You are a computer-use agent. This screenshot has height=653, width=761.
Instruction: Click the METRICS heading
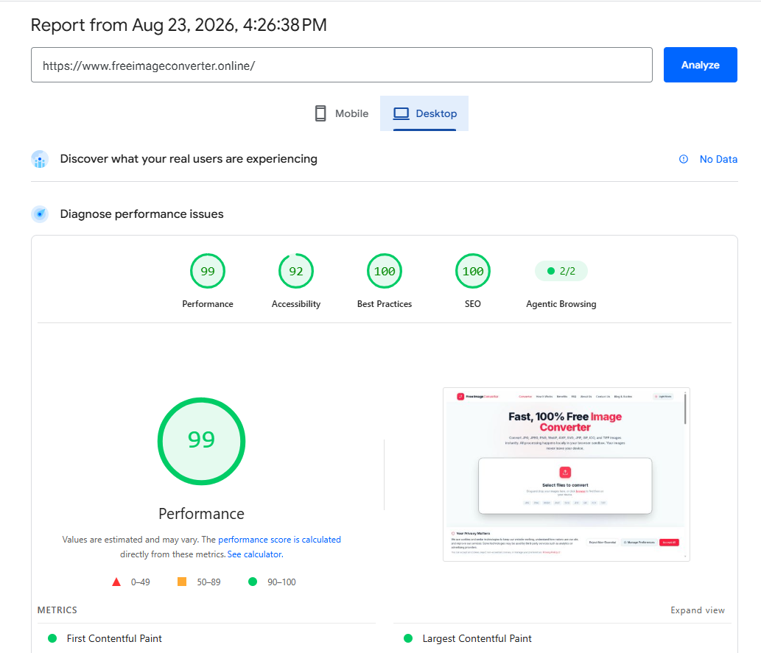point(57,610)
